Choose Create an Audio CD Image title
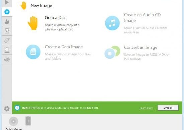Screen dimensions: 184x130 (142, 18)
